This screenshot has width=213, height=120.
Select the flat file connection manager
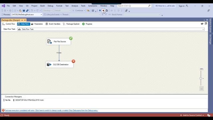click(x=7, y=100)
